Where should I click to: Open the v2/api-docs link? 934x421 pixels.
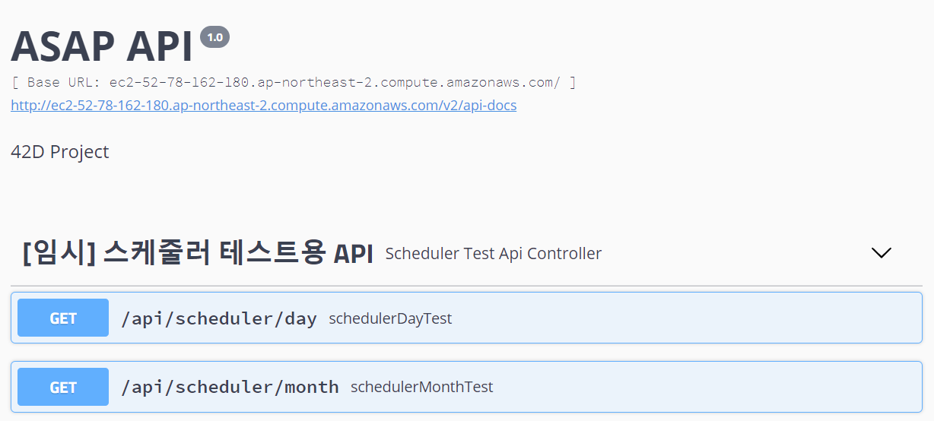click(263, 105)
